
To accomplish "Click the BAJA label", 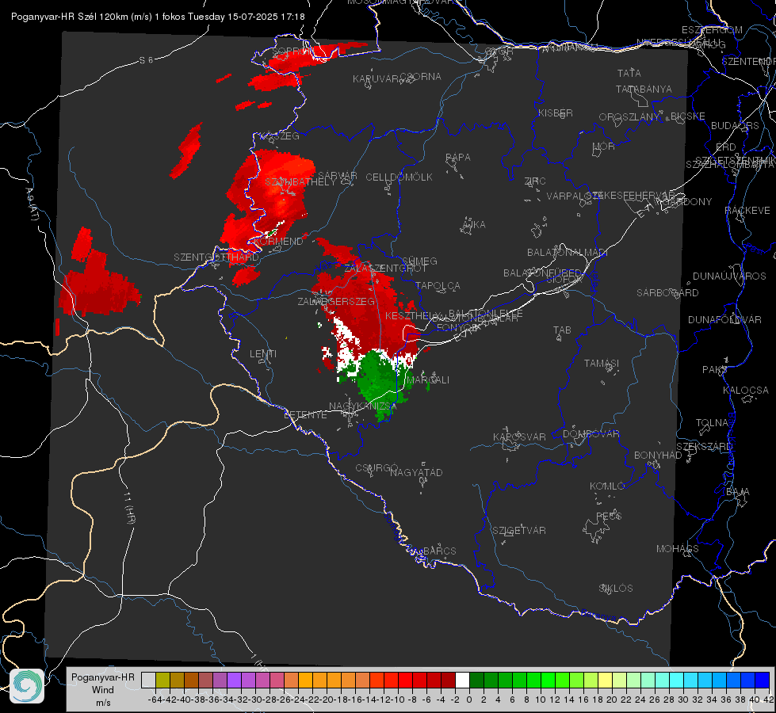I will 738,492.
